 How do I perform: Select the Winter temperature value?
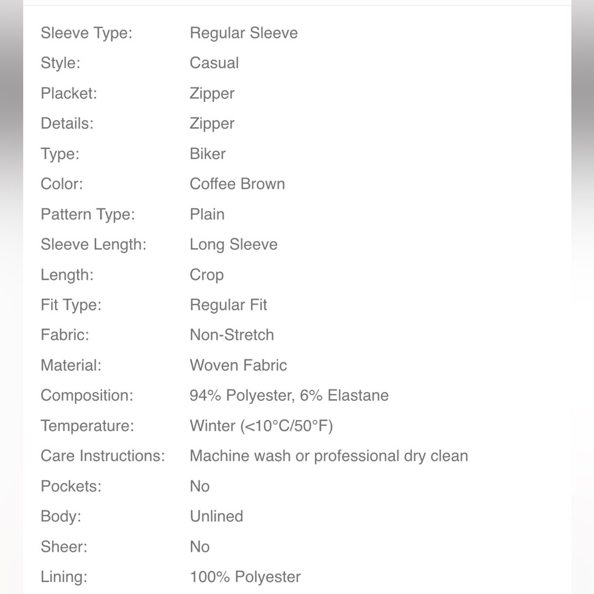(261, 426)
